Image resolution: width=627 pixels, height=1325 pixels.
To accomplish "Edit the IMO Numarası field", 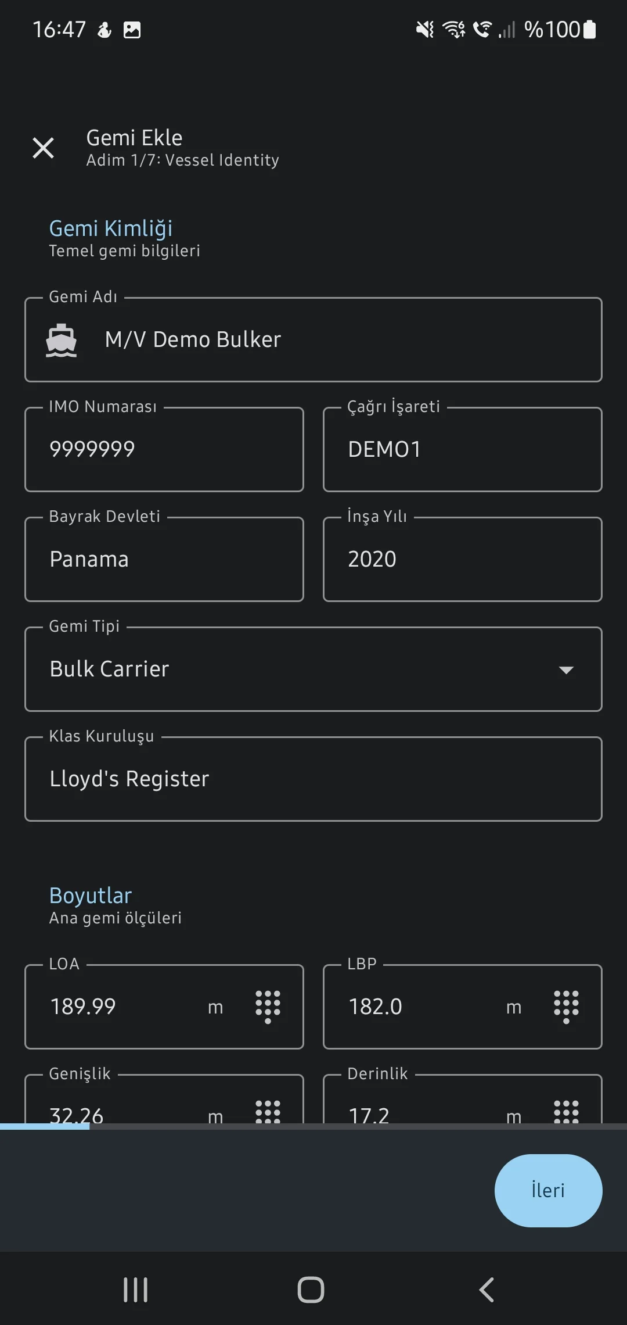I will [x=164, y=449].
